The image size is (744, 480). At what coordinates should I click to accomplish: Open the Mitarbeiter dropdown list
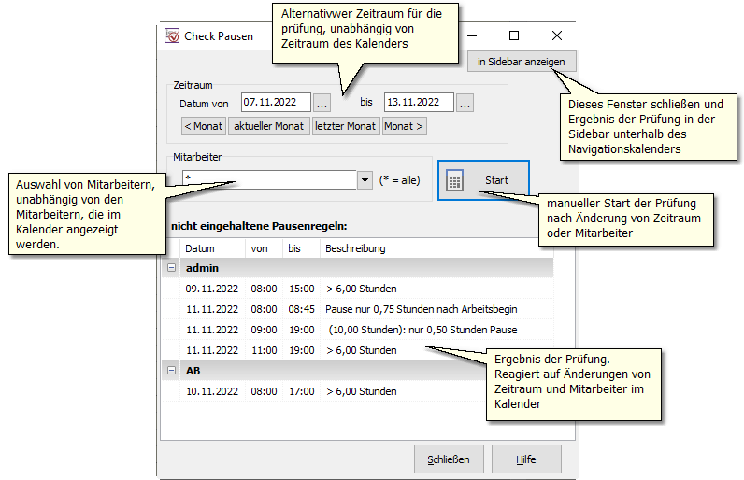pos(365,179)
